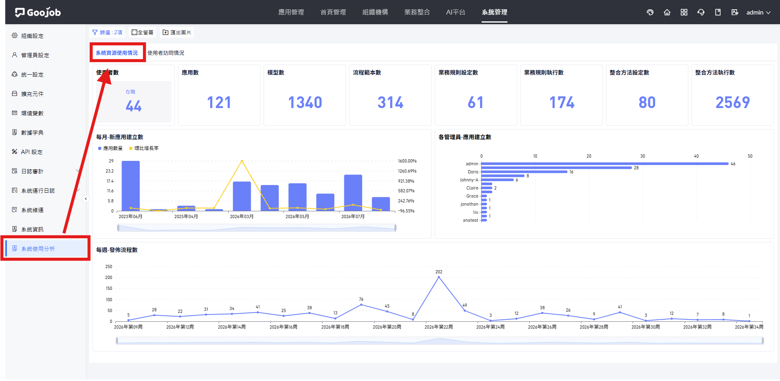The width and height of the screenshot is (780, 381).
Task: Click the Johnny-A label in admin chart
Action: coord(469,180)
